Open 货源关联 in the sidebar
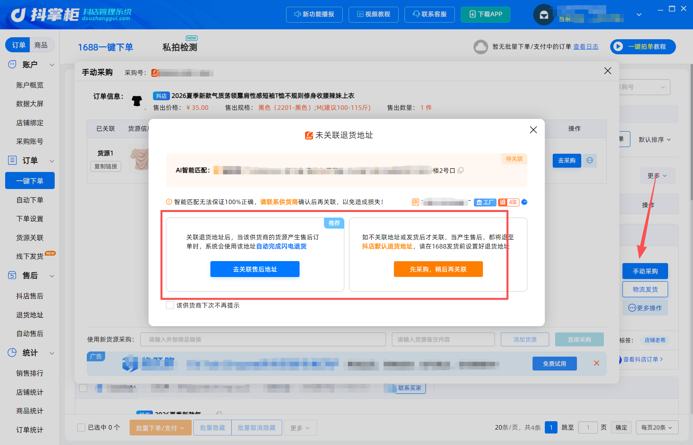 30,238
